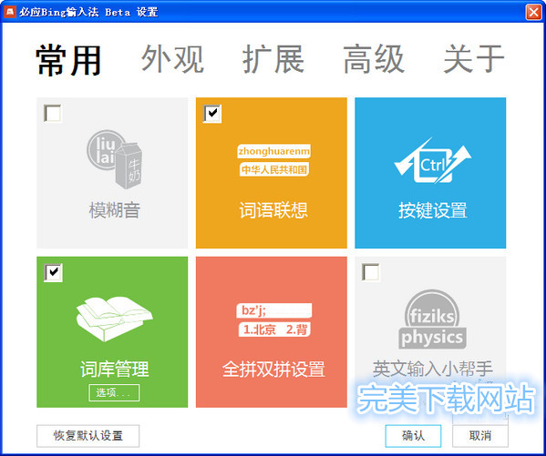Click 恢复默认设置 button
This screenshot has height=456, width=546.
click(88, 436)
